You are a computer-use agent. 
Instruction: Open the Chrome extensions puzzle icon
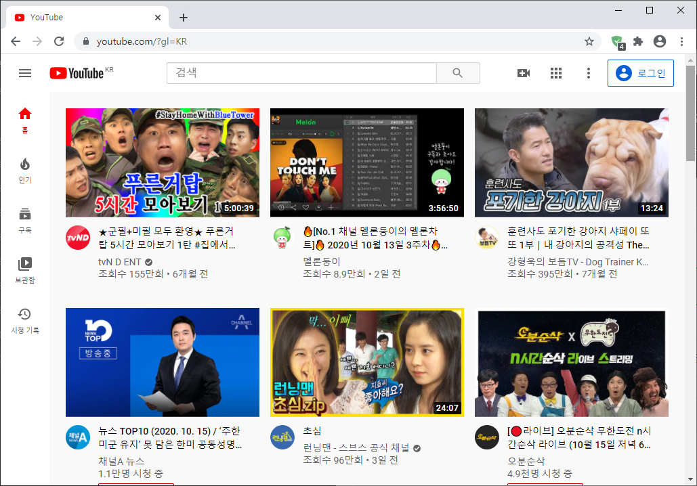(x=638, y=41)
